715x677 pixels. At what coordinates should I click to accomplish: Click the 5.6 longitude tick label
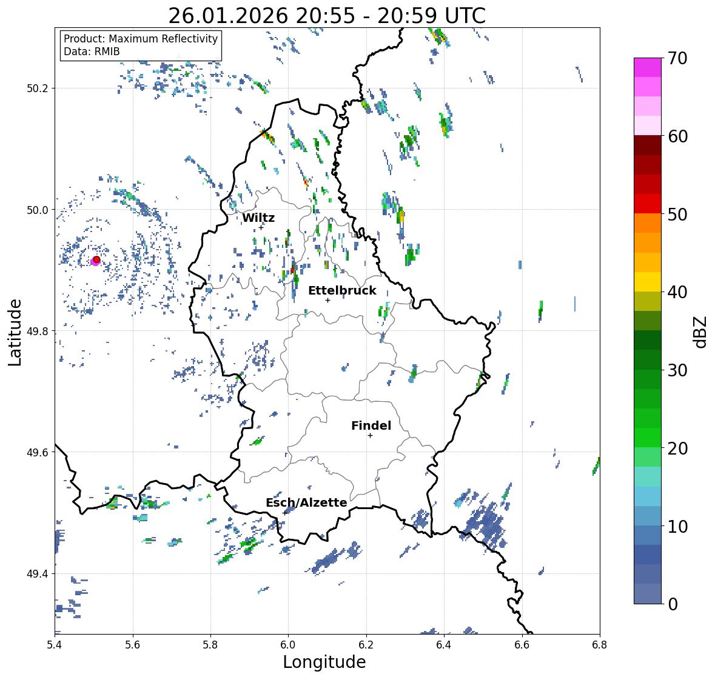[133, 645]
